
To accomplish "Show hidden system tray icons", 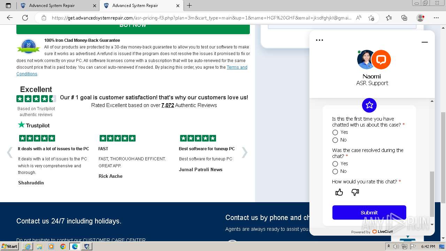I will pos(389,246).
